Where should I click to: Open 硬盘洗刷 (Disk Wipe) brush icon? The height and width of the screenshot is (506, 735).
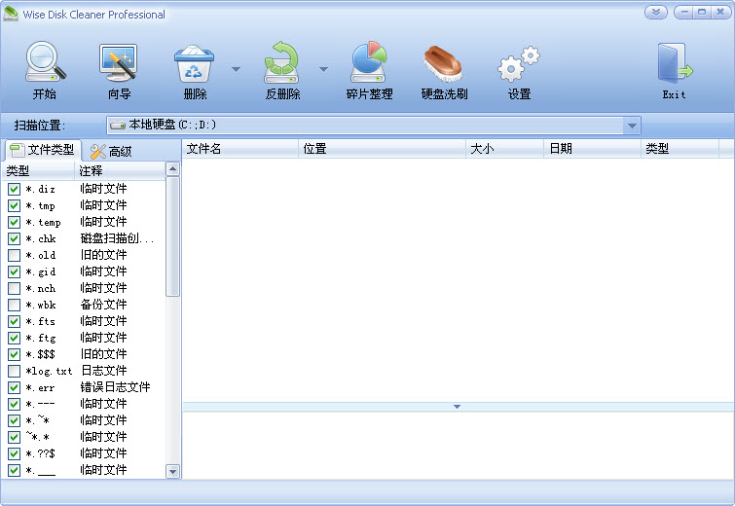(444, 64)
